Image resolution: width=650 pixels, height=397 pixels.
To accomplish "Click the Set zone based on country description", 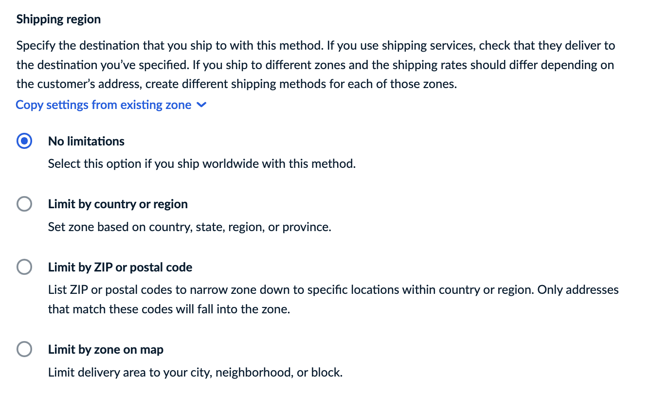I will 189,227.
